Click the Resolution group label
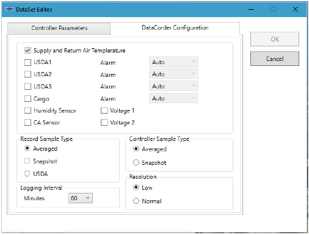Viewport: 309px width, 235px height. pyautogui.click(x=143, y=177)
